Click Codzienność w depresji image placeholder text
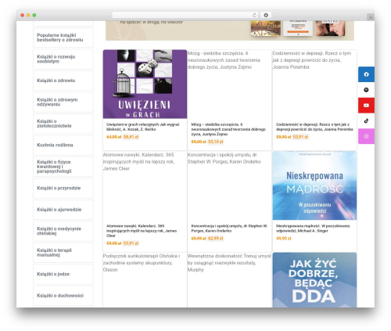Image resolution: width=391 pixels, height=331 pixels. tap(312, 60)
